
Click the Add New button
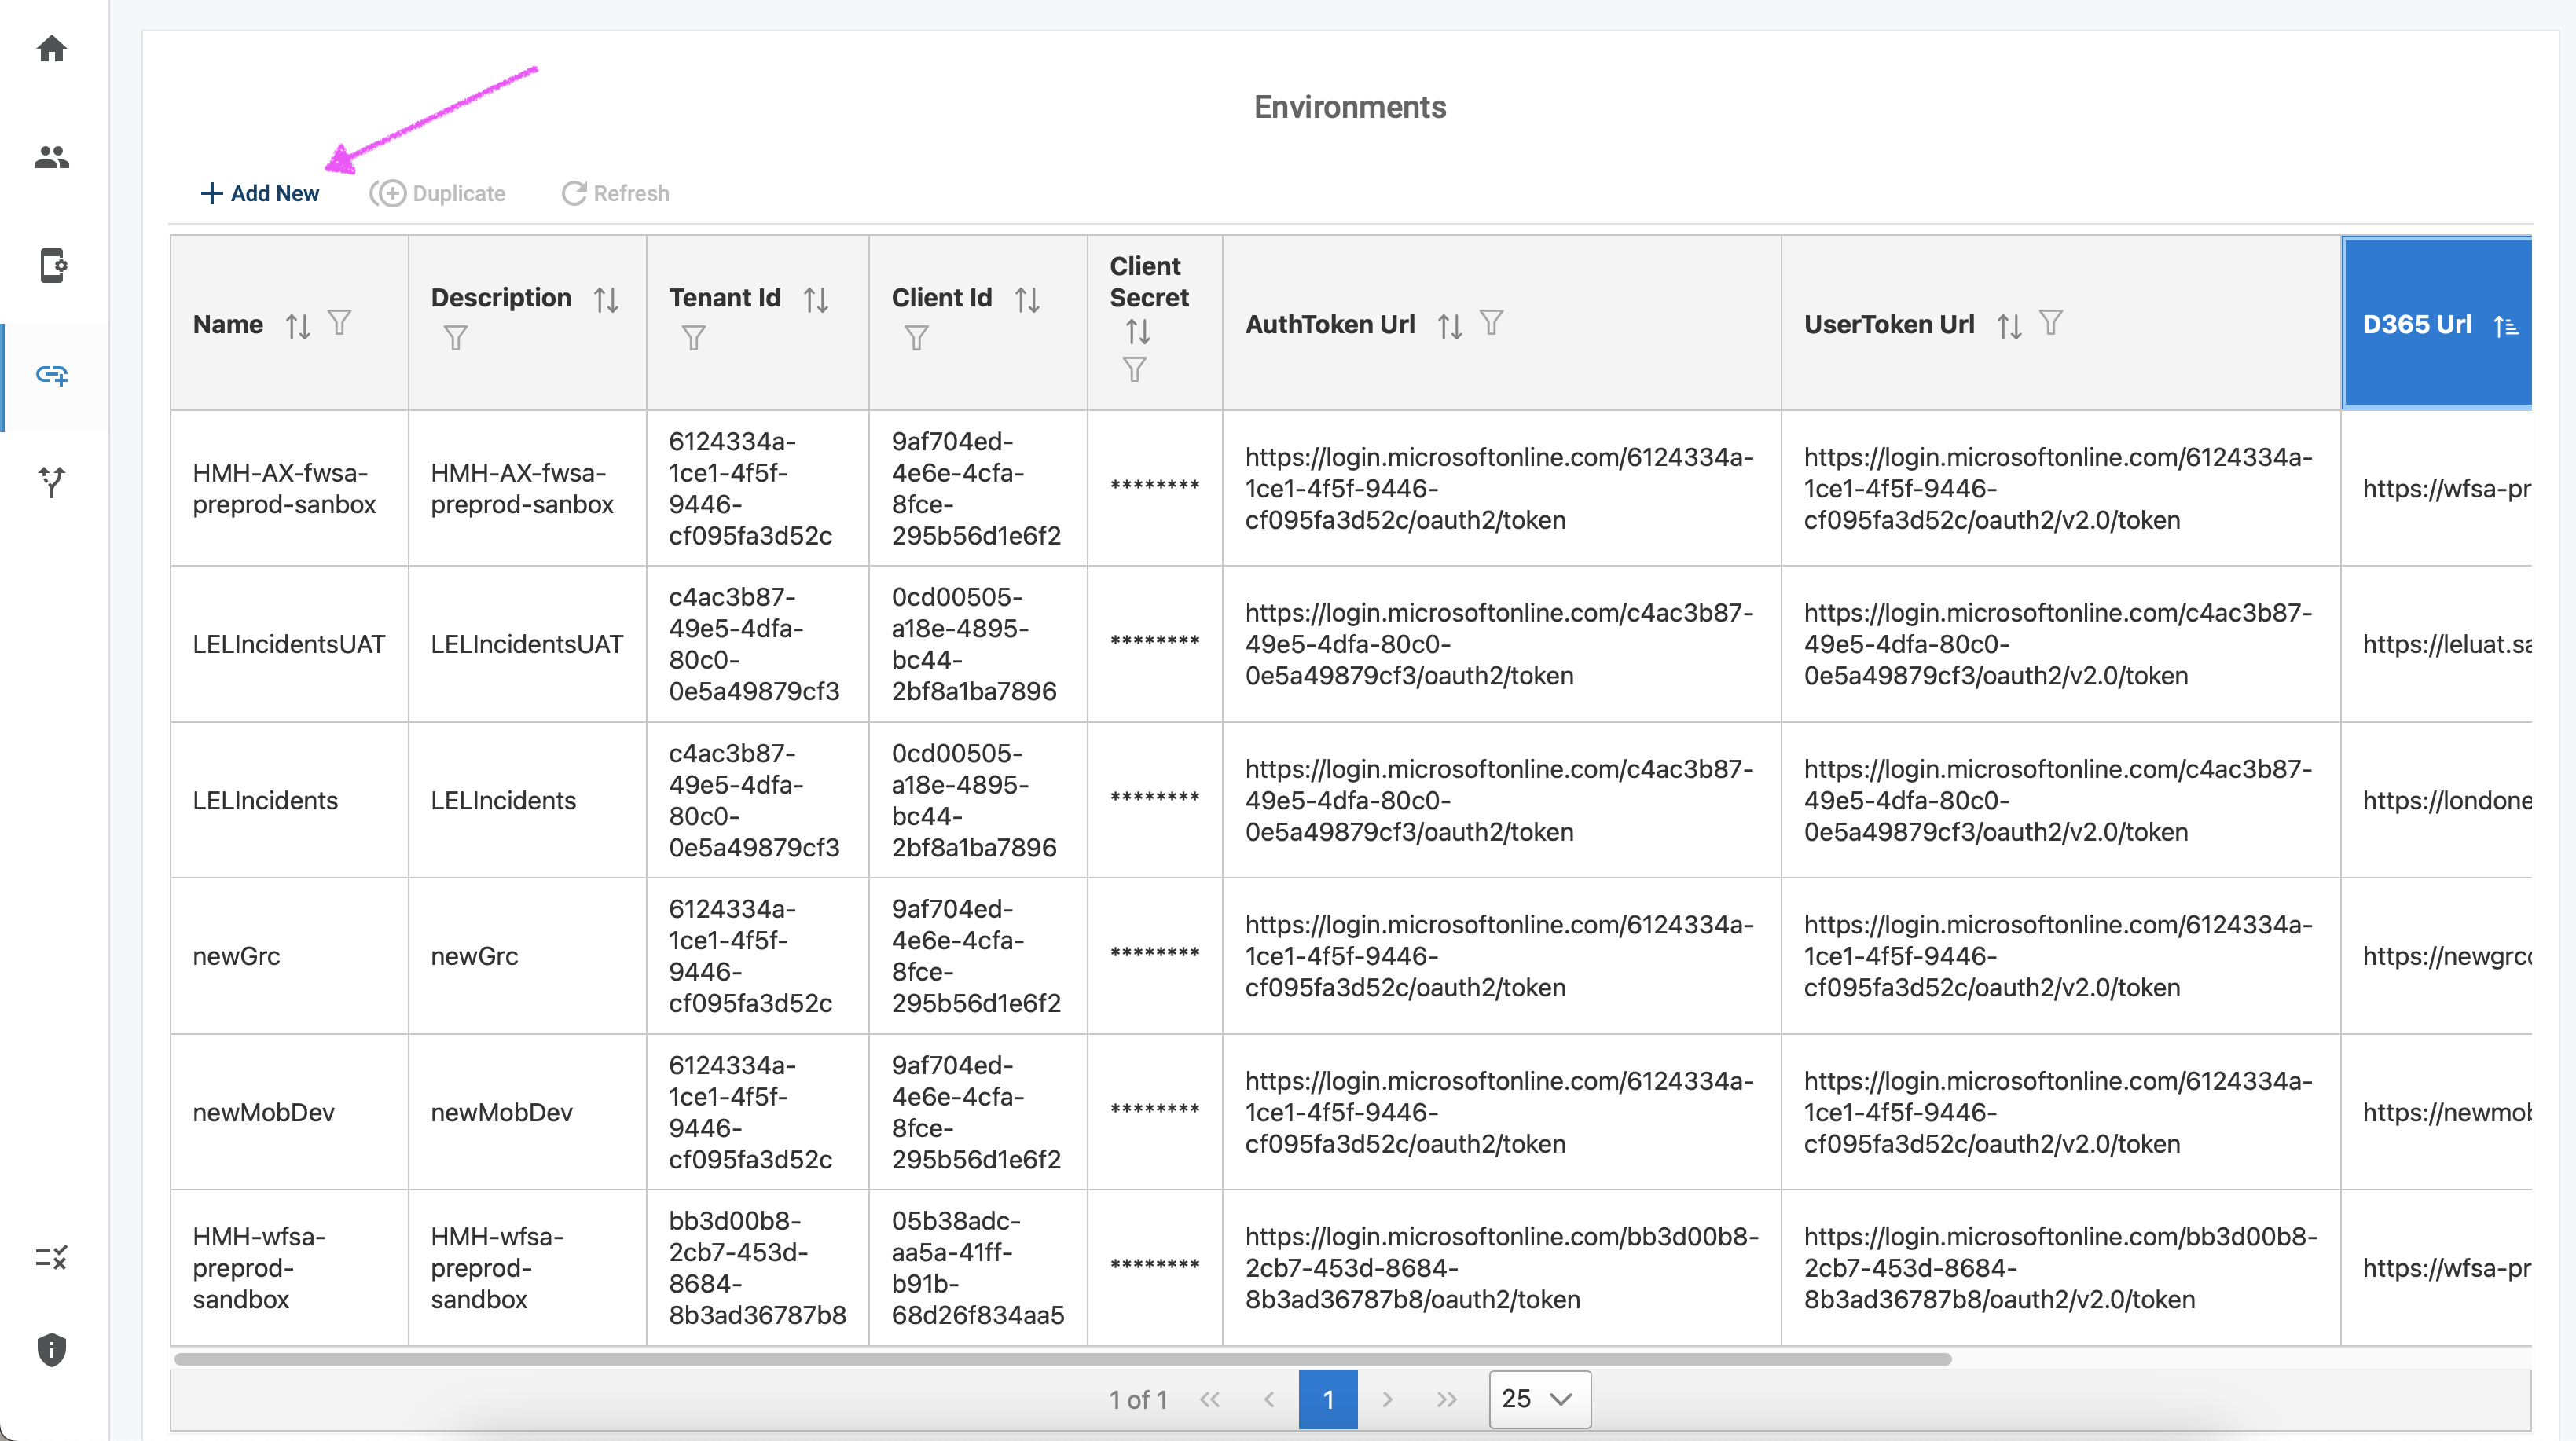point(260,193)
